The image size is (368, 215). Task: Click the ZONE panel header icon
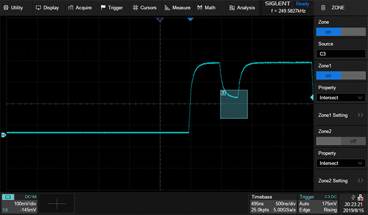click(x=323, y=8)
